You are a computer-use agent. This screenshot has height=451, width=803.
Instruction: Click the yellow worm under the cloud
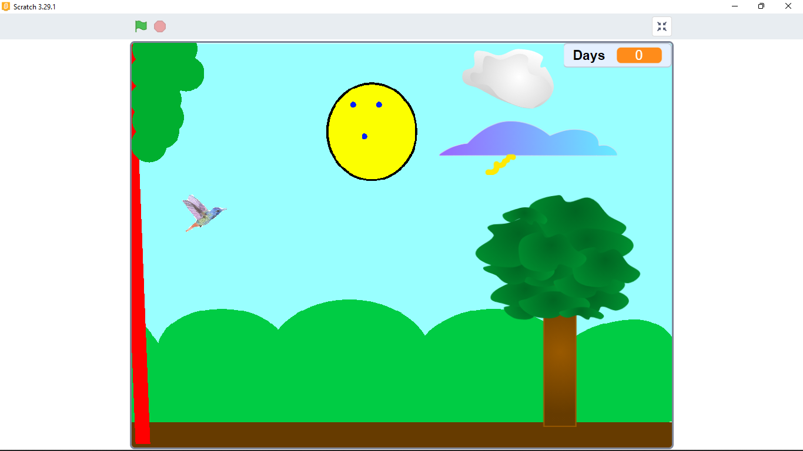500,164
